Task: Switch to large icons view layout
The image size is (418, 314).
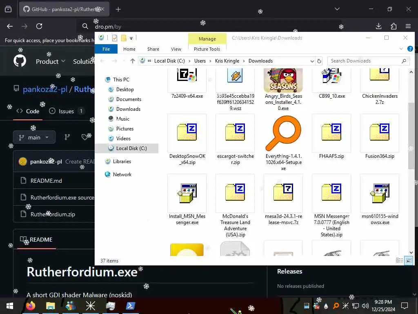Action: [409, 260]
